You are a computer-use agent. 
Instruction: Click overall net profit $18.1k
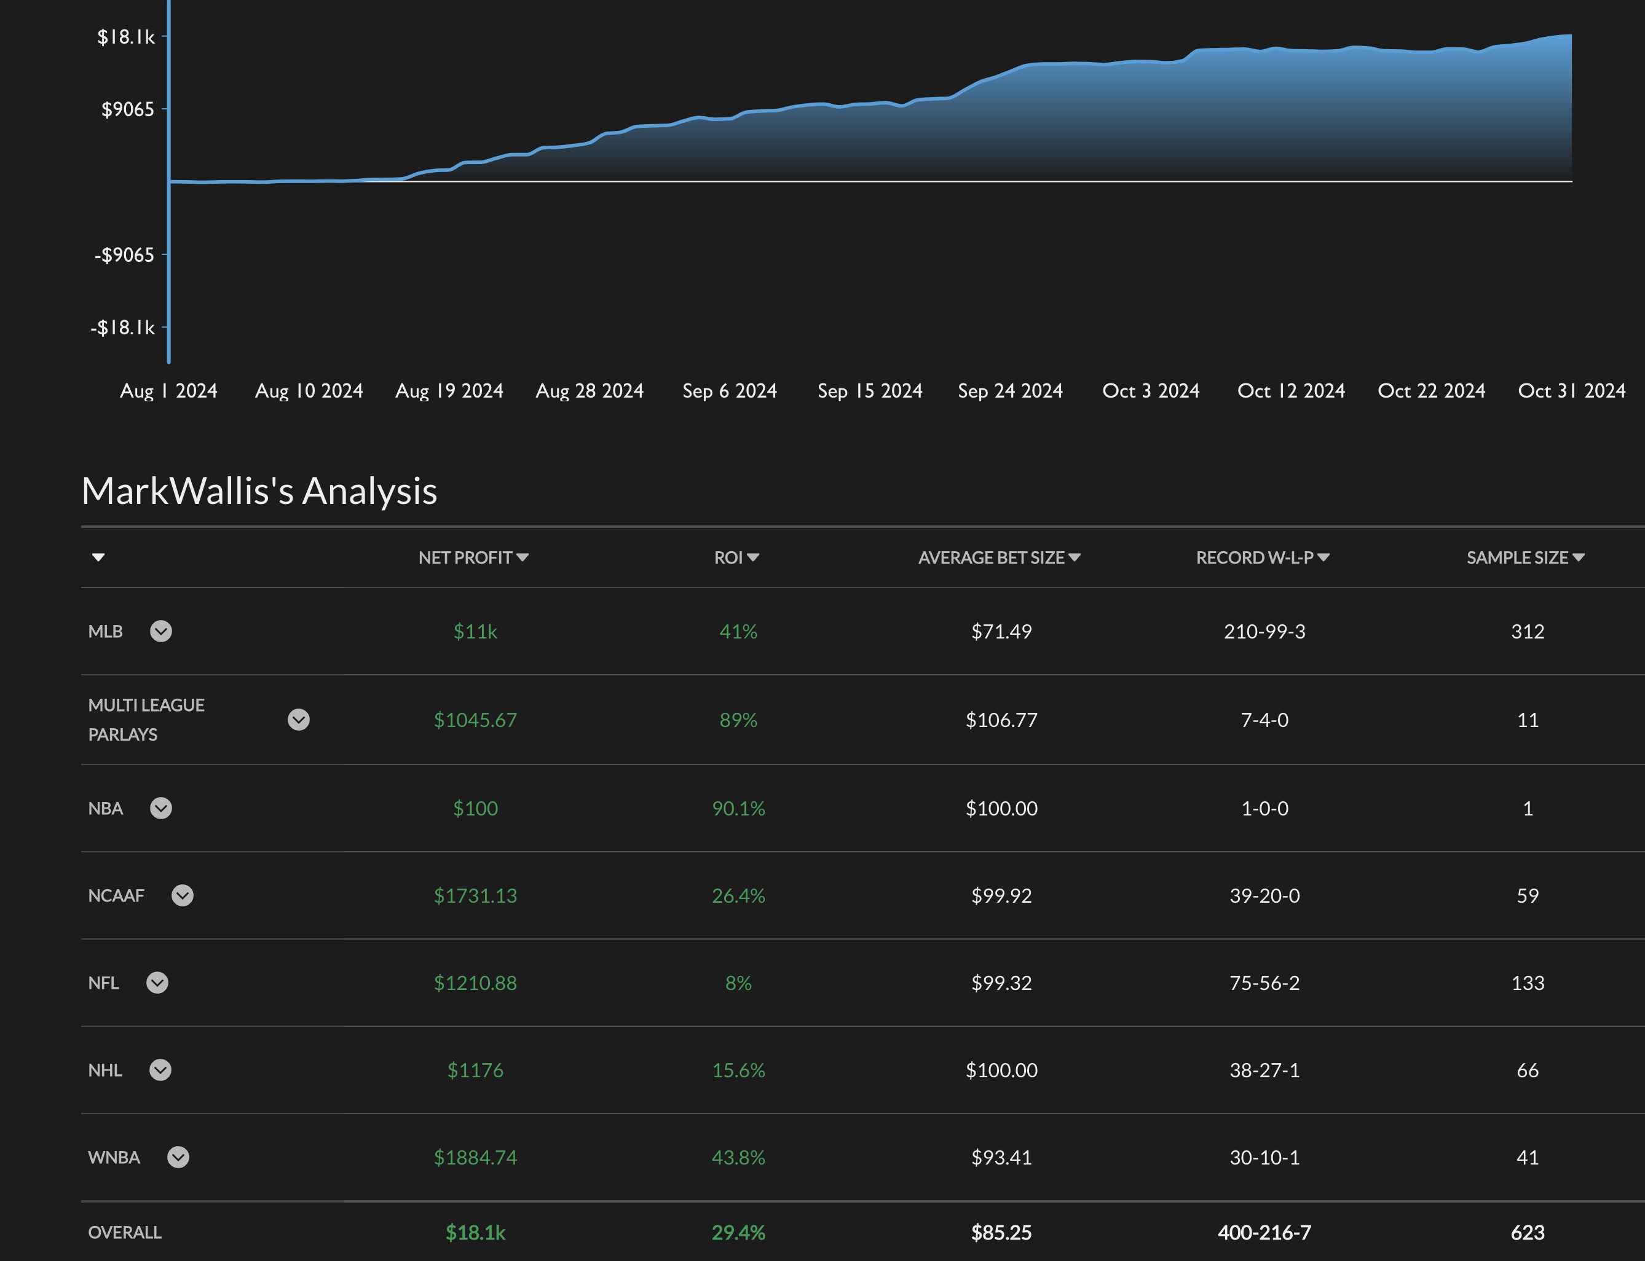(475, 1233)
